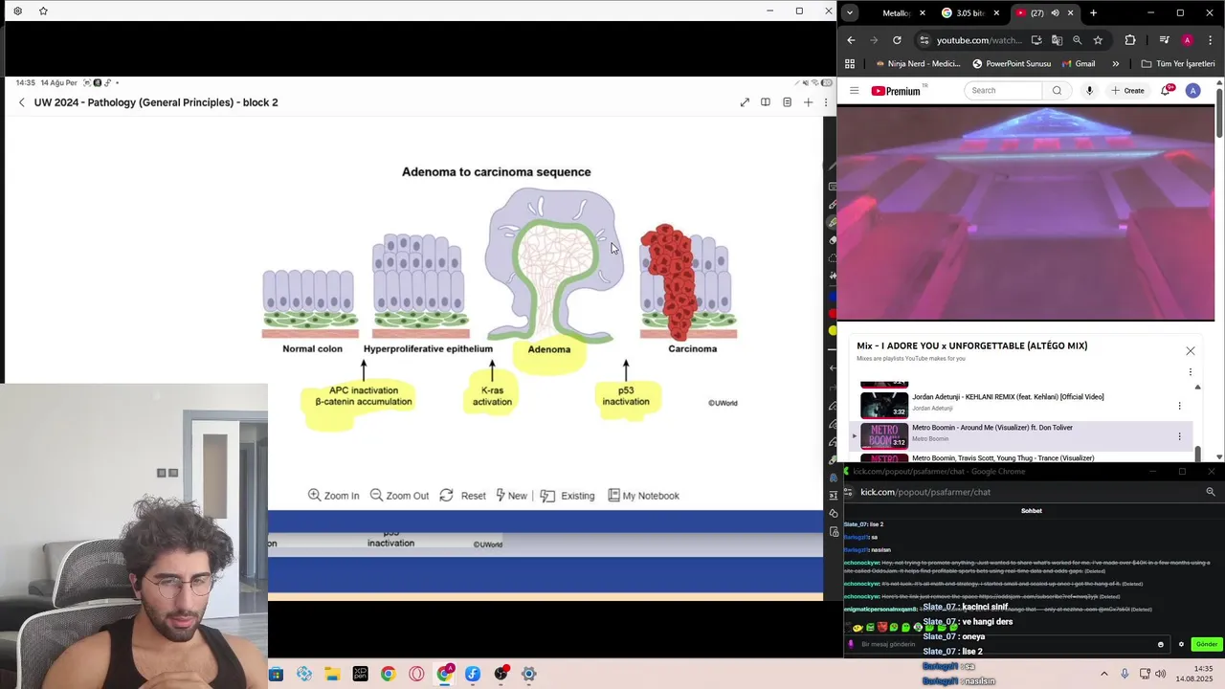
Task: Open site information icon in address bar
Action: coord(924,40)
